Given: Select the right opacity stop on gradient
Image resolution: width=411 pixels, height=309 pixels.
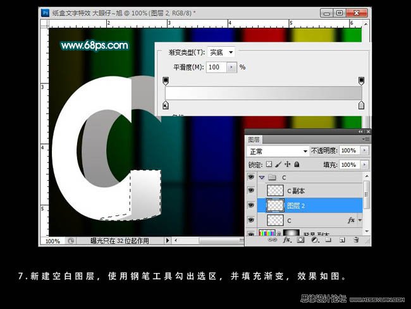Looking at the screenshot, I should [361, 81].
